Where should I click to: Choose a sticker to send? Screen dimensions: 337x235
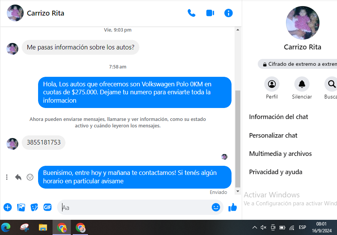point(34,207)
